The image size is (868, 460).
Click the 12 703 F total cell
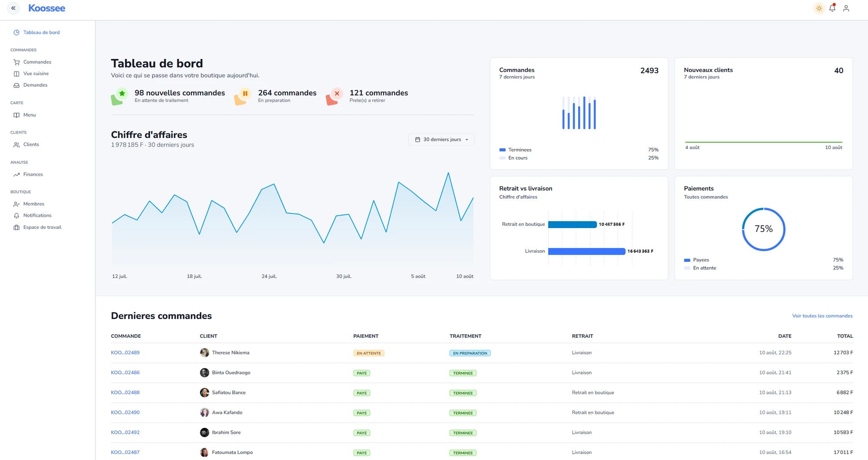tap(843, 352)
